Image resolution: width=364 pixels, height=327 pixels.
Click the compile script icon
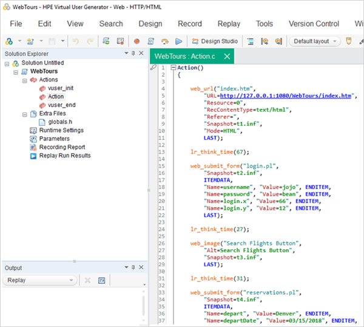[x=150, y=41]
